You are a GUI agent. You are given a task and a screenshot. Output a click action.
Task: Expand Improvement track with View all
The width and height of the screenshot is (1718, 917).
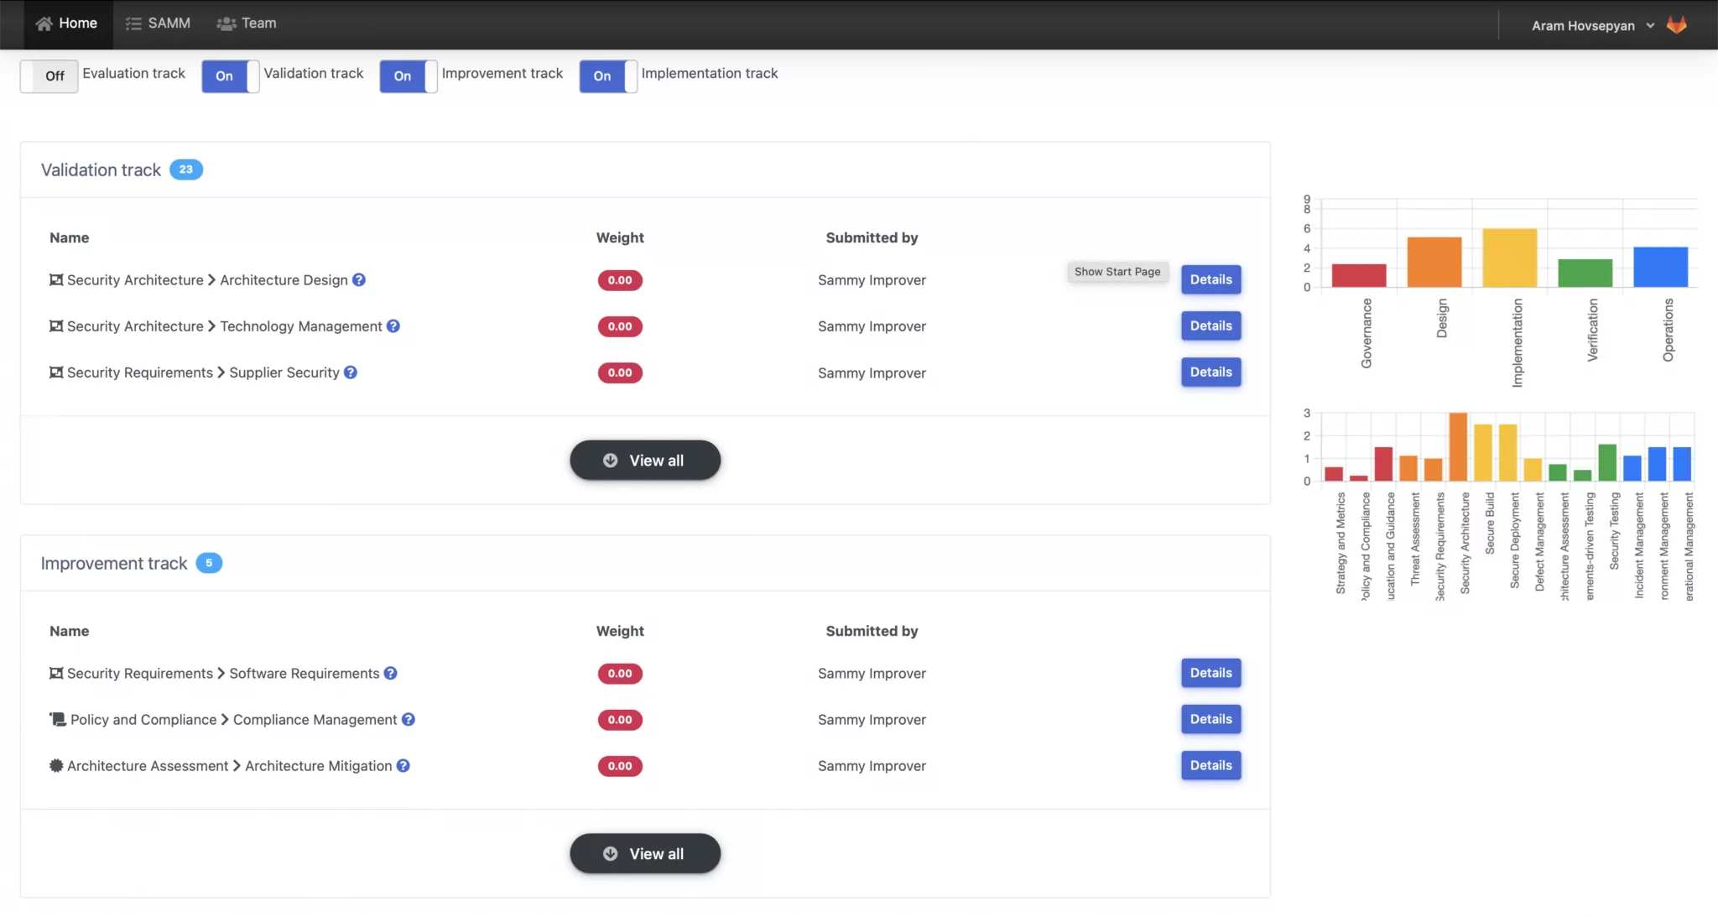click(x=645, y=854)
